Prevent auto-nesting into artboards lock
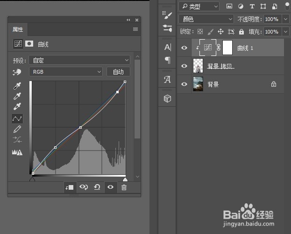 tap(231, 32)
